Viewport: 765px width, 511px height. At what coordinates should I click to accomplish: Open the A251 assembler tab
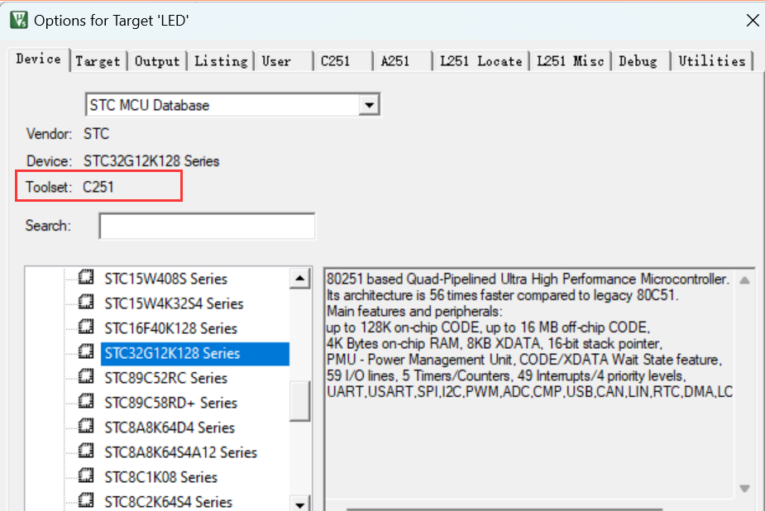tap(403, 61)
